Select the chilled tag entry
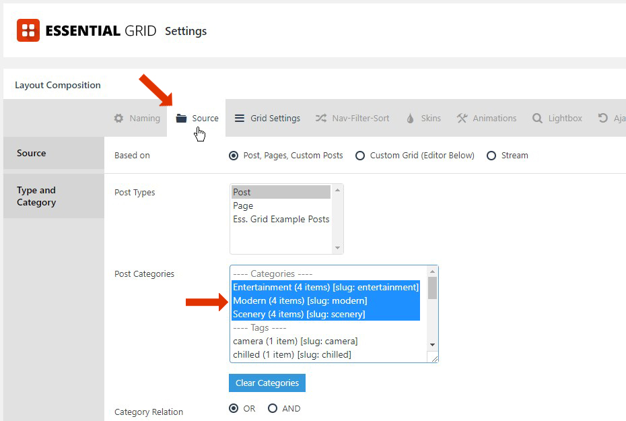Viewport: 626px width, 421px height. pyautogui.click(x=326, y=355)
